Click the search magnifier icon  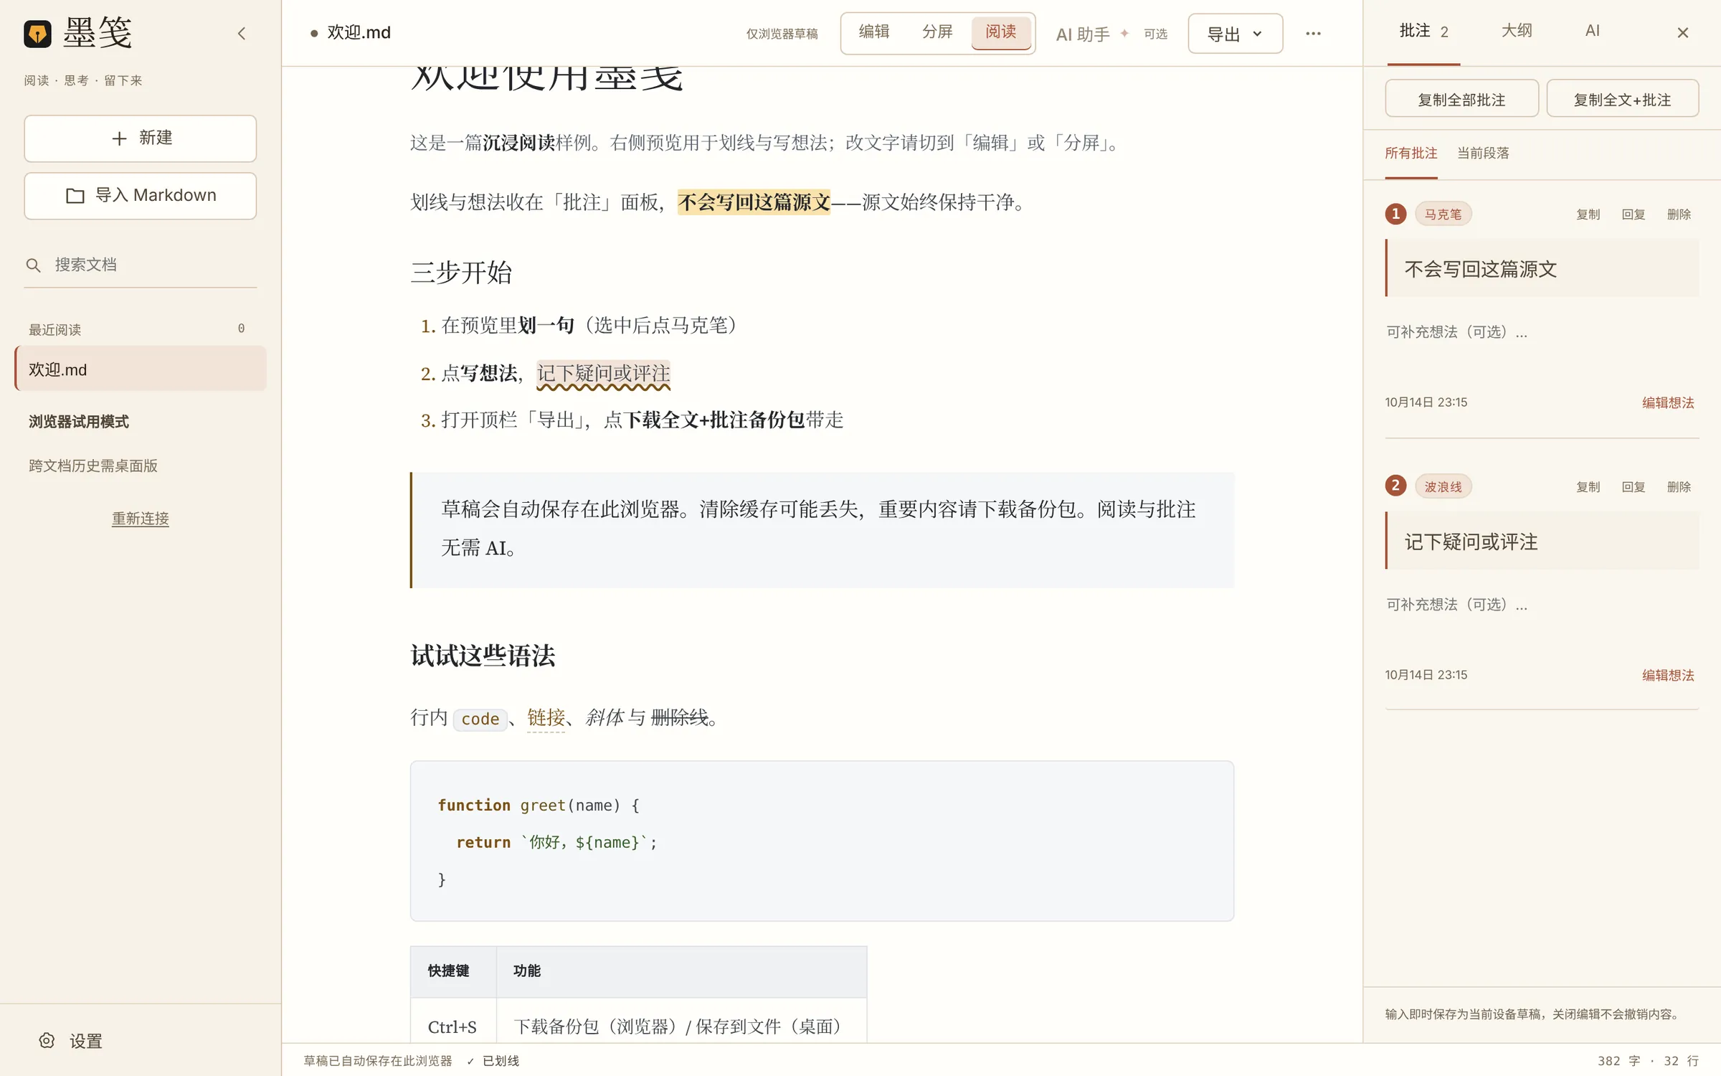coord(33,265)
